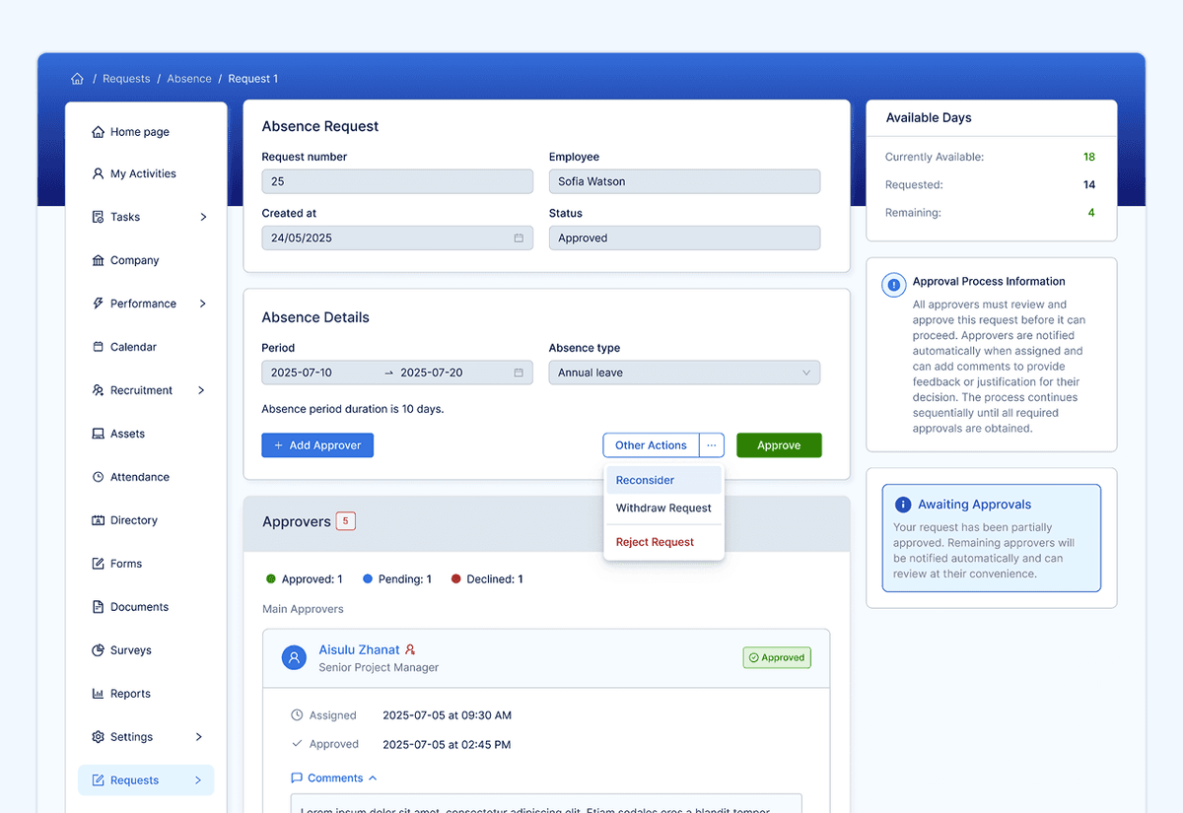The width and height of the screenshot is (1183, 813).
Task: Expand the Performance submenu chevron
Action: [x=203, y=304]
